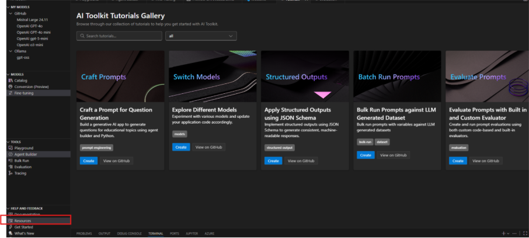Viewport: 529px width, 238px height.
Task: Click the Bulk Run icon
Action: click(x=11, y=160)
